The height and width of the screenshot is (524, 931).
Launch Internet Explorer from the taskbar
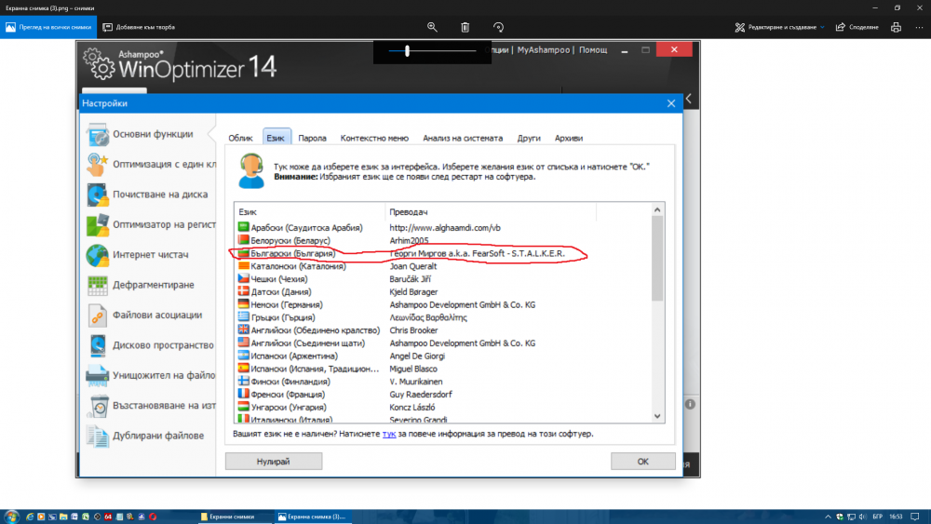coord(30,517)
